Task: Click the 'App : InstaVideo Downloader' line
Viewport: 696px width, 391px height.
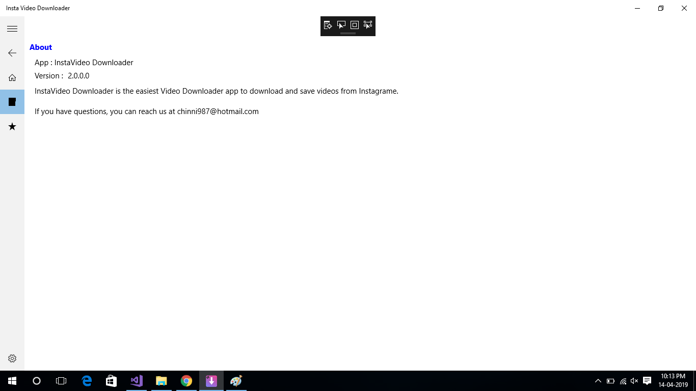Action: (x=84, y=63)
